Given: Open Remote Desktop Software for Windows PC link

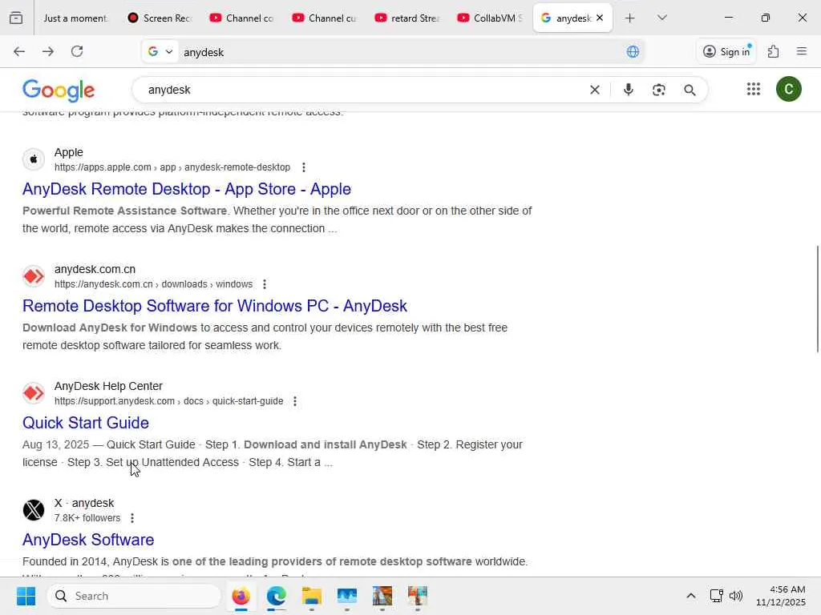Looking at the screenshot, I should [x=215, y=306].
